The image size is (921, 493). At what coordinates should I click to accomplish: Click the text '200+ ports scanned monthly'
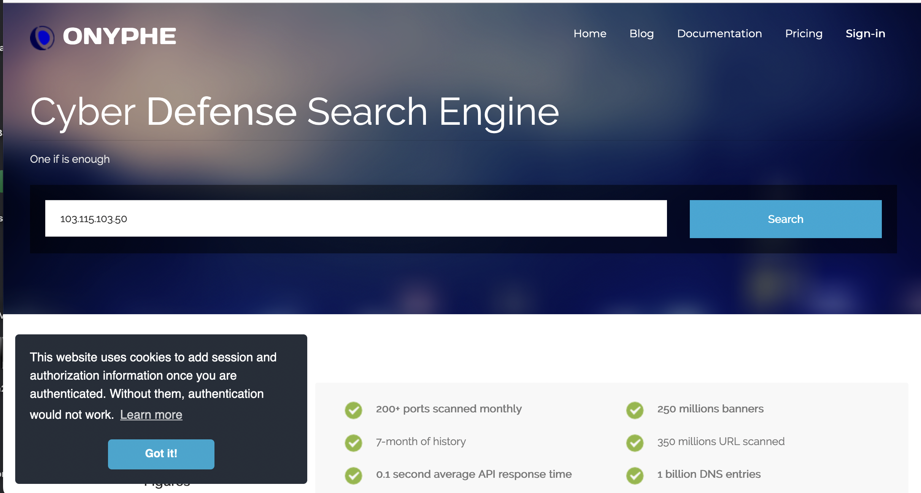(x=449, y=409)
